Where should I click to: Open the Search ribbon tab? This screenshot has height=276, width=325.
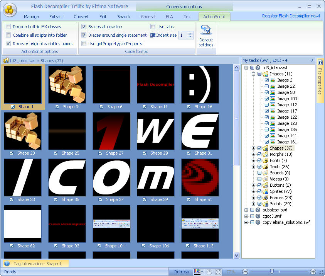pyautogui.click(x=124, y=17)
